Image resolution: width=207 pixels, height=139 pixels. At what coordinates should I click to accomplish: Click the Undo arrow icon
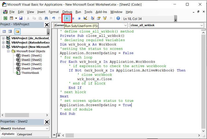(54, 18)
